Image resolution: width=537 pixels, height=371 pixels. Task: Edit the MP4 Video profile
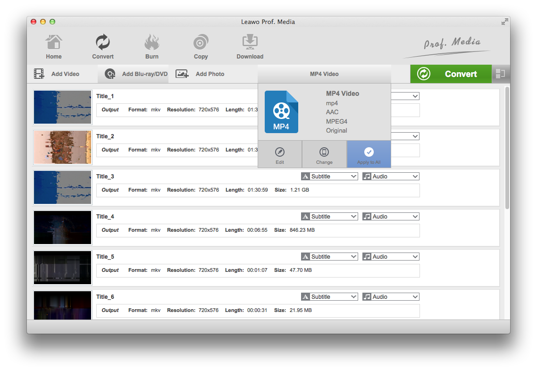coord(280,154)
